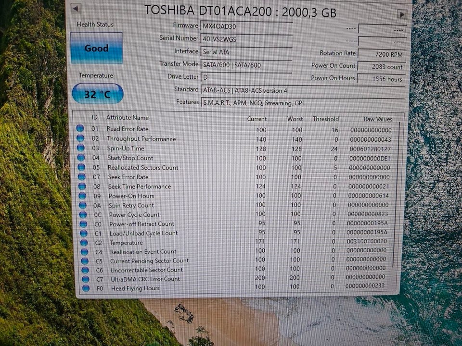Select the Head Flying Hours attribute name
This screenshot has width=462, height=346.
coord(135,288)
